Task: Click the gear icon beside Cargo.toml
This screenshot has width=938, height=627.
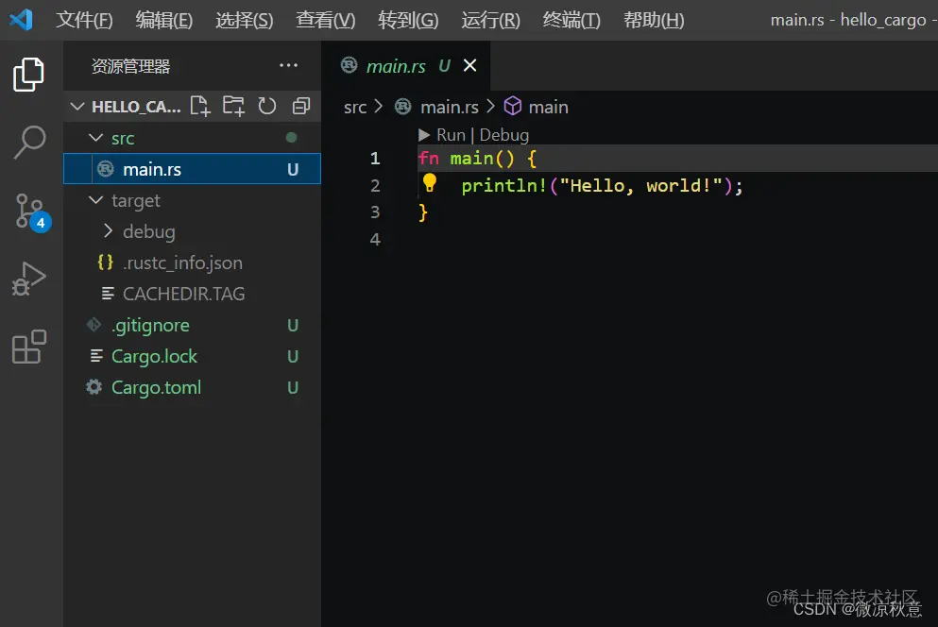Action: [94, 387]
